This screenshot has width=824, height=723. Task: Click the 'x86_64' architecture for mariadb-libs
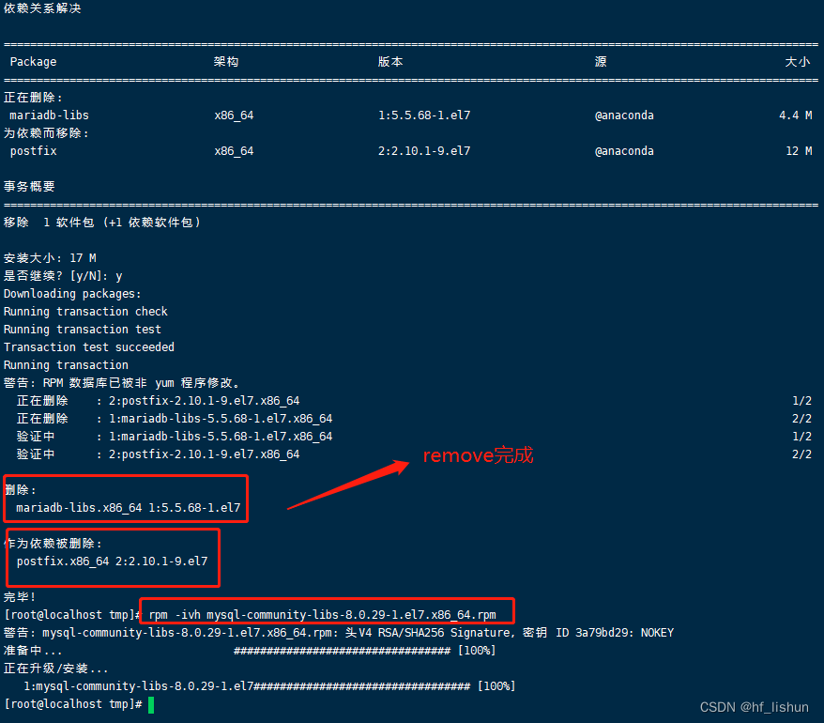pyautogui.click(x=234, y=115)
